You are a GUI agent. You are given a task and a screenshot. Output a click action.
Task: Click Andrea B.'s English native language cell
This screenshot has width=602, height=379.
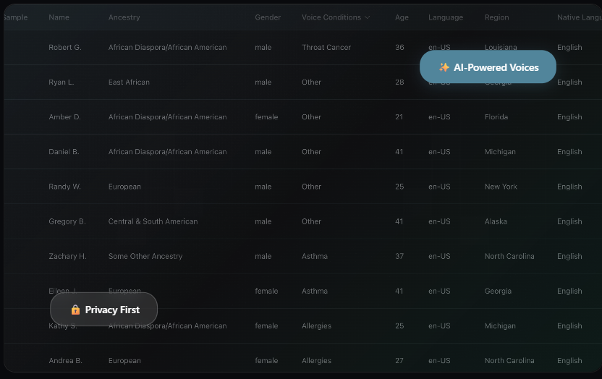tap(569, 361)
